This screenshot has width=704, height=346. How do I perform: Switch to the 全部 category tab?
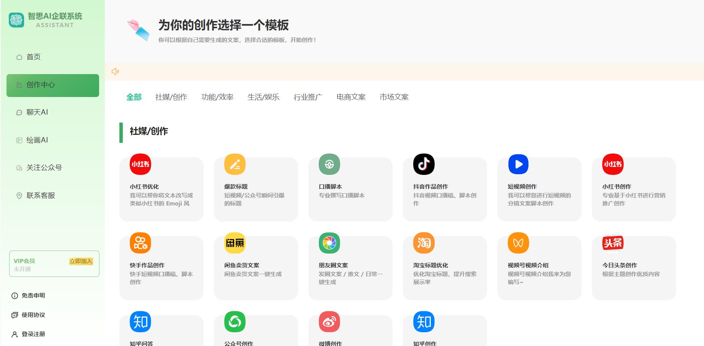coord(134,97)
